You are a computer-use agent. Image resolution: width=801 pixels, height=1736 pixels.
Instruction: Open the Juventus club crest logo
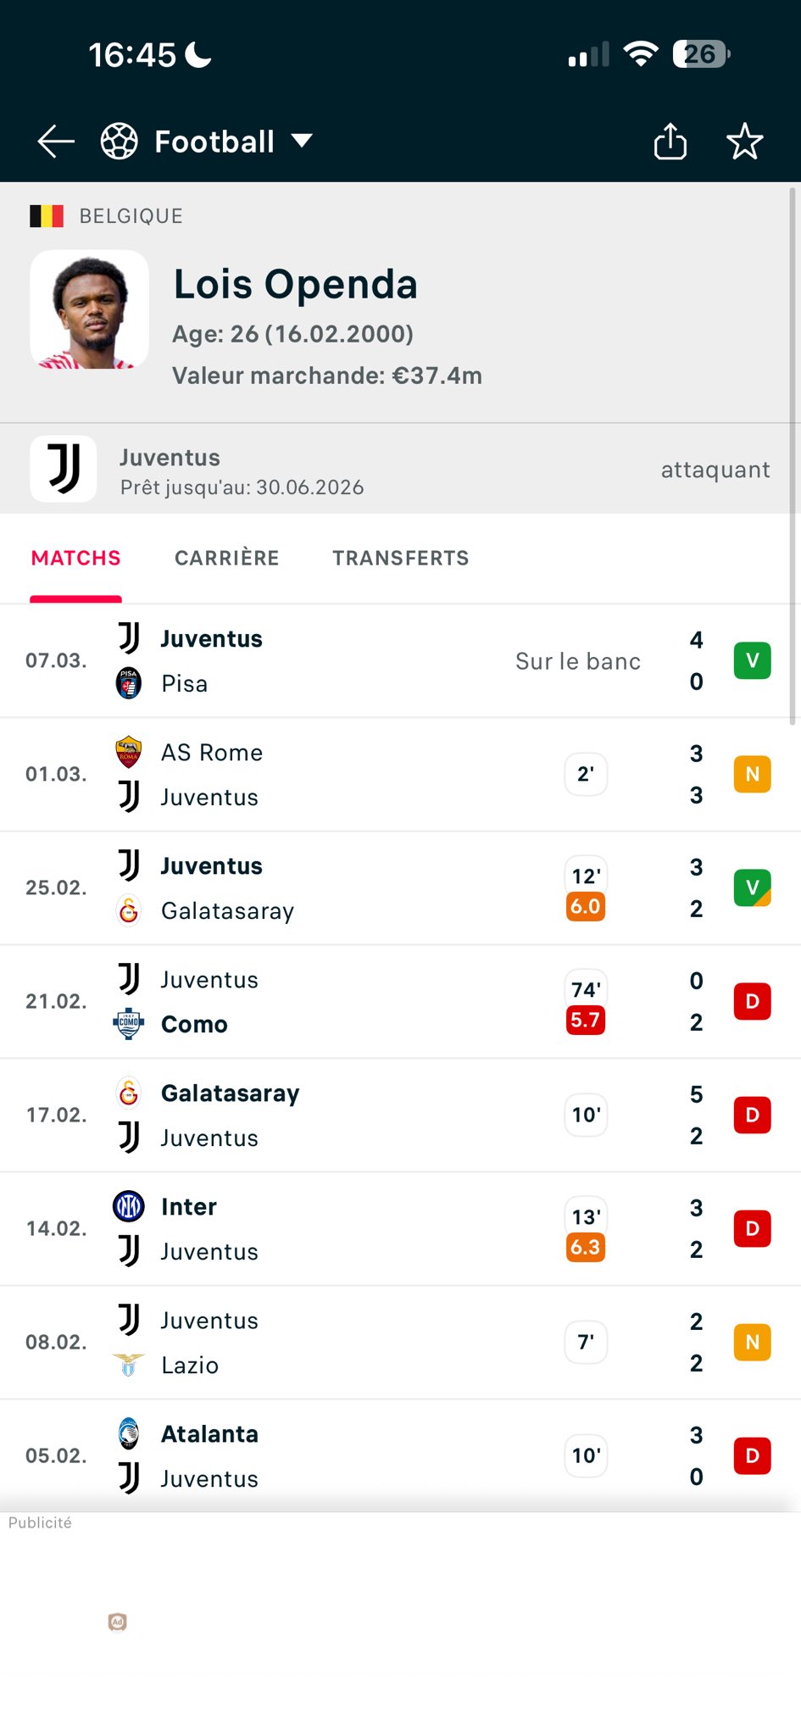(x=64, y=469)
